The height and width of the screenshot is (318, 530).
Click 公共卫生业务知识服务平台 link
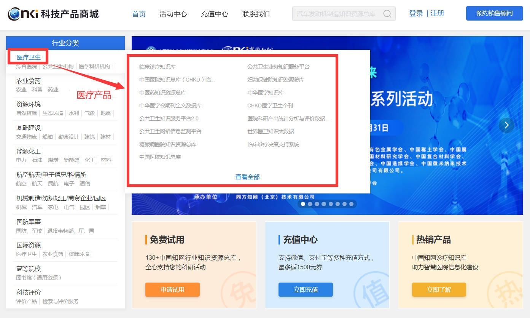(279, 67)
